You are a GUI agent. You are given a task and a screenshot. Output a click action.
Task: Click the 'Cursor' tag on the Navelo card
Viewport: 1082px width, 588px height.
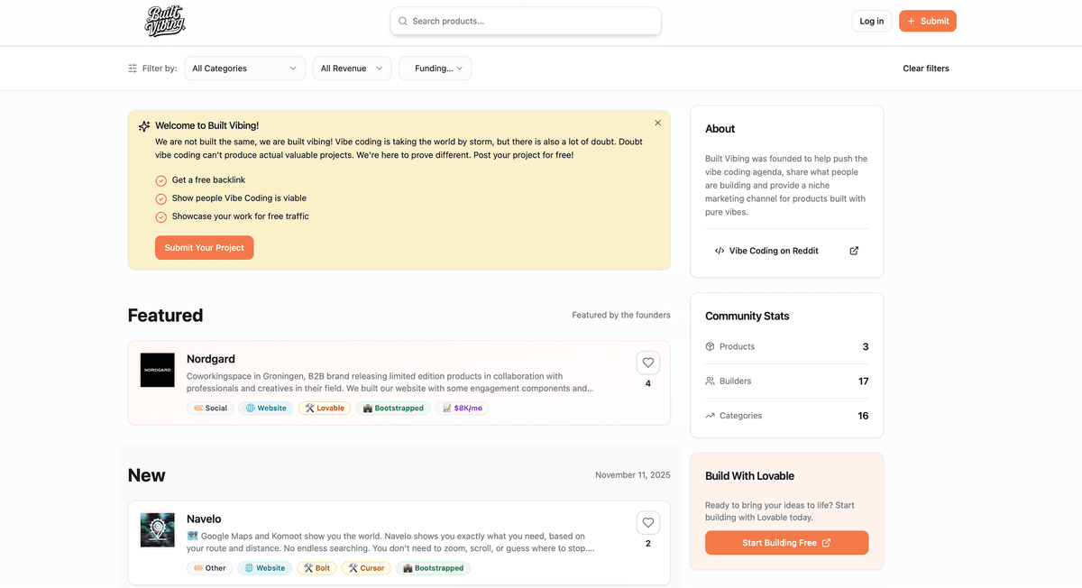click(x=366, y=567)
